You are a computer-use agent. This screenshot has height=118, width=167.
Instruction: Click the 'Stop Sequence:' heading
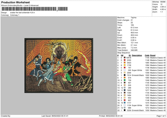point(124,53)
